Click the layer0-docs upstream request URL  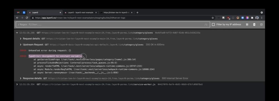(x=97, y=45)
